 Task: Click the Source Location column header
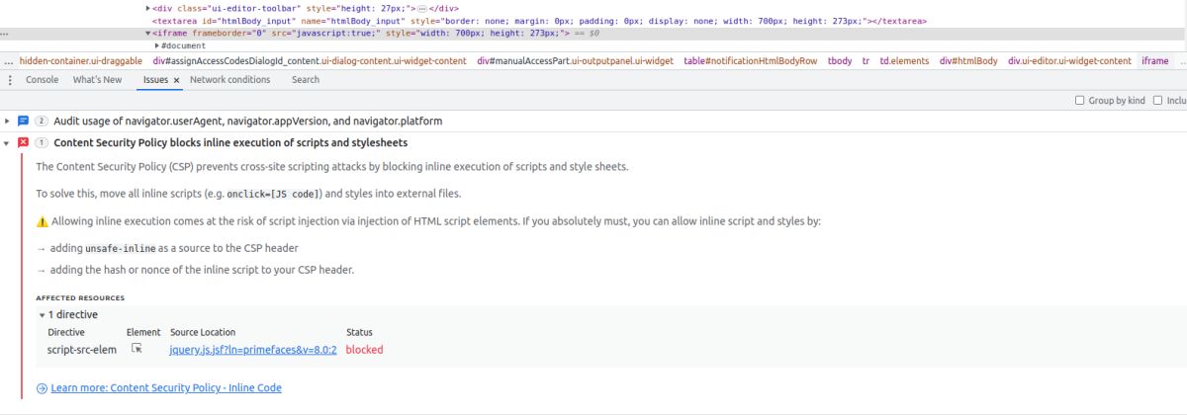[x=203, y=332]
